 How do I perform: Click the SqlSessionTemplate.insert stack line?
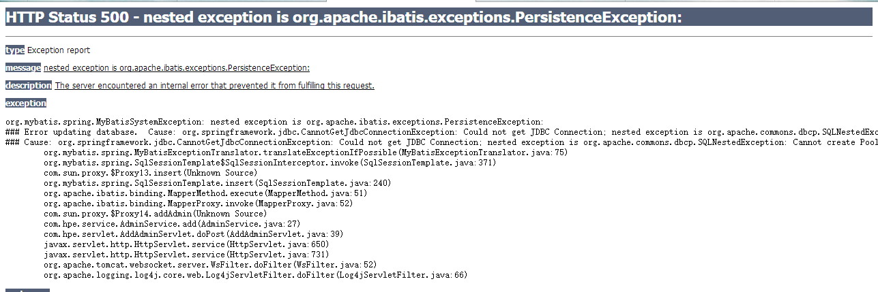pyautogui.click(x=217, y=183)
